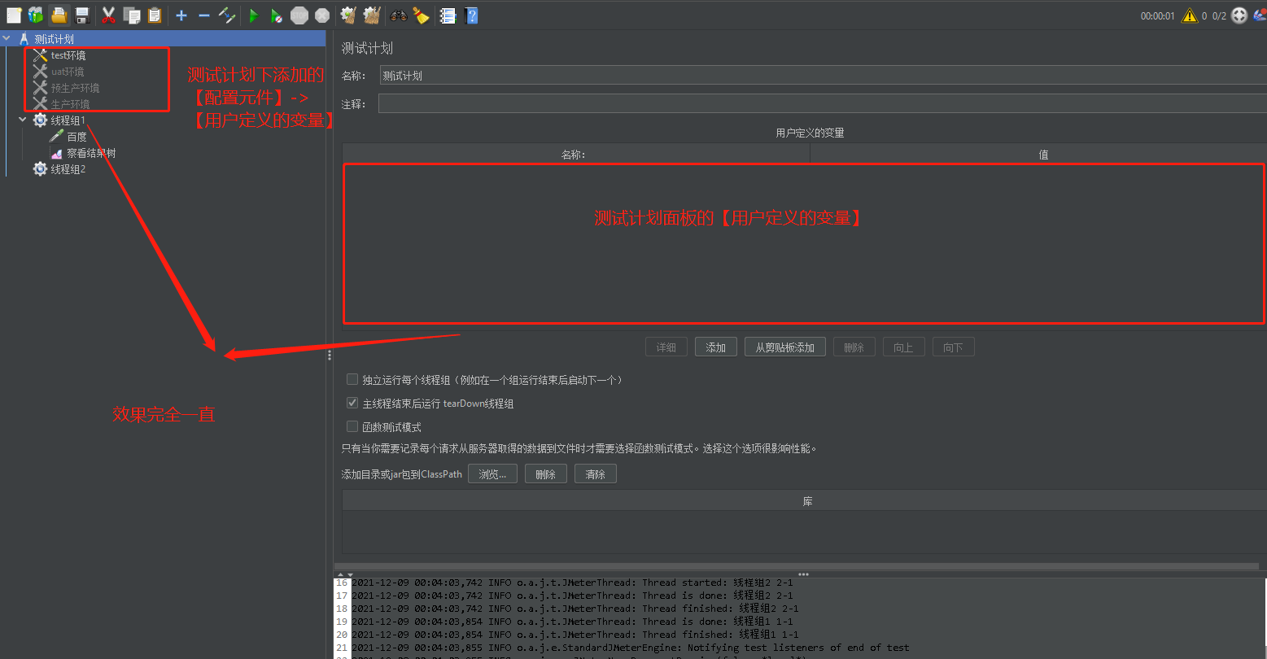Click the yellow warning log icon
Screen dimensions: 1267x659
pos(1190,15)
